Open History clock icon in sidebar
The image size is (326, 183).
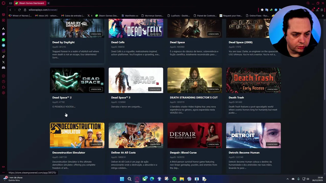[x=4, y=82]
